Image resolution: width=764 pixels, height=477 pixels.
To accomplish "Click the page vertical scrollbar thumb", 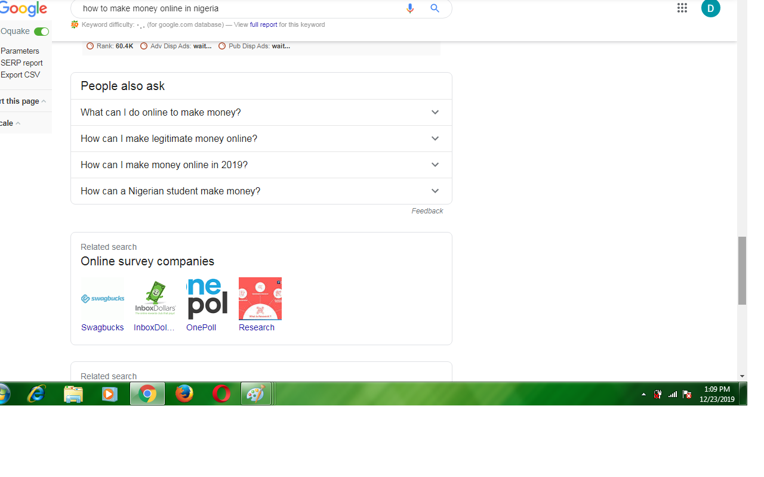I will click(x=742, y=271).
